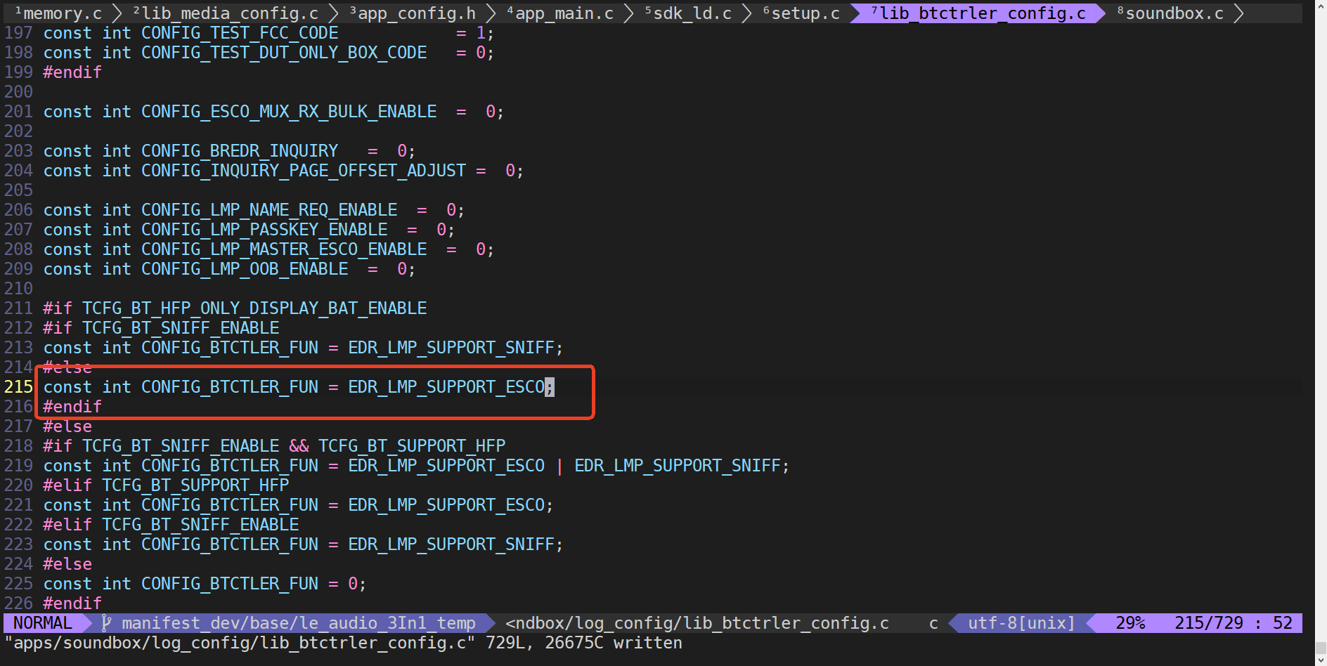Click CONFIG_BREDR_INQUIRY on line 203

click(240, 151)
